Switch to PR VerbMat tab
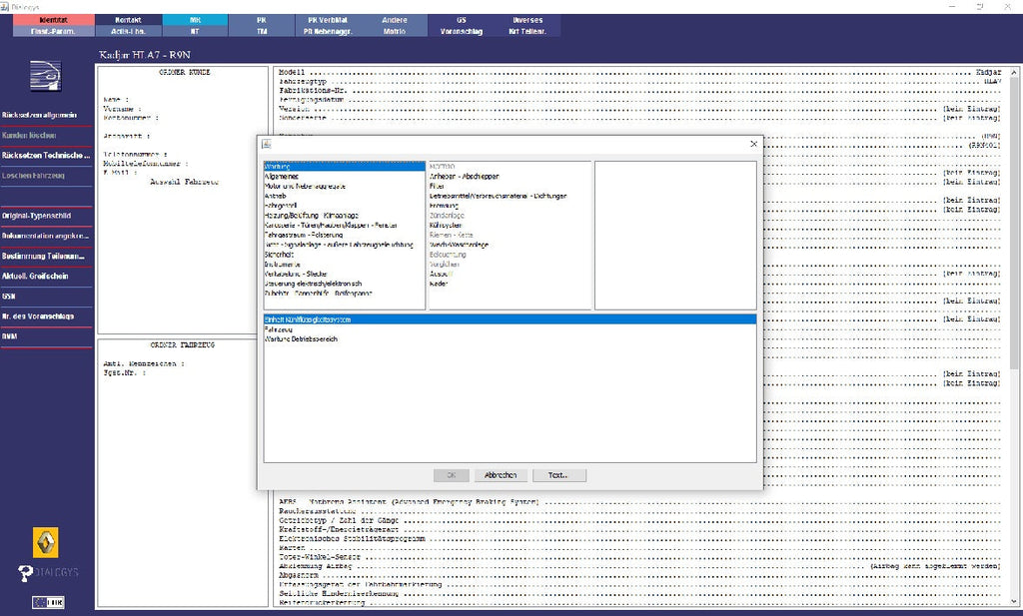The image size is (1023, 616). coord(328,20)
